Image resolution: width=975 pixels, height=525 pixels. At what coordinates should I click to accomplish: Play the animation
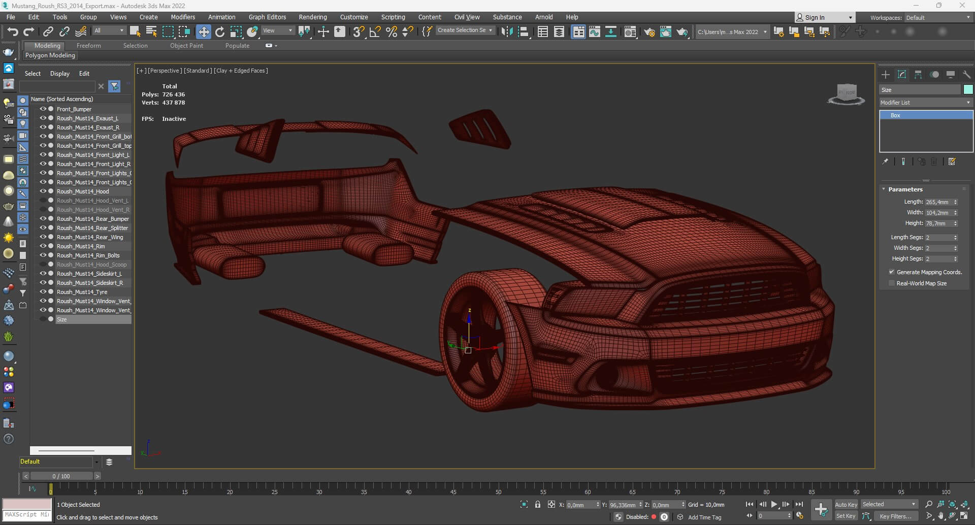pos(774,504)
